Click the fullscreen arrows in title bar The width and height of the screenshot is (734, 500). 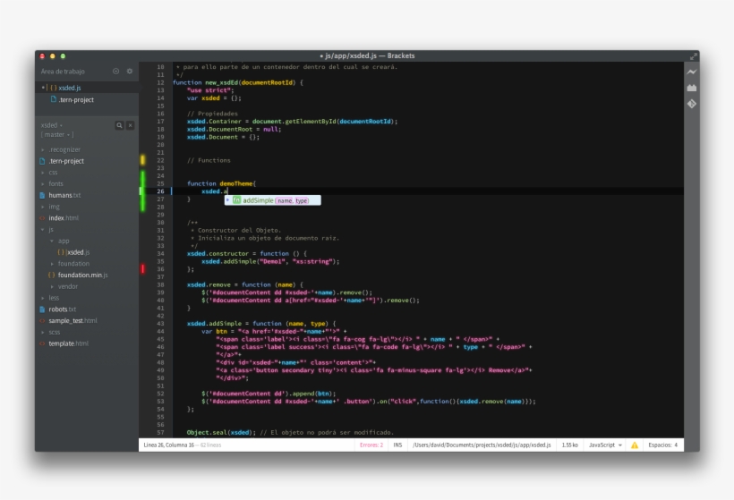point(694,56)
